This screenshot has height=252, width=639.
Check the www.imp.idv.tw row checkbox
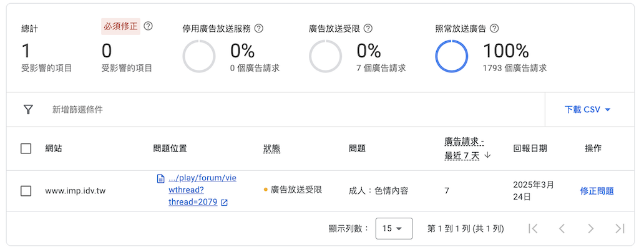click(26, 191)
